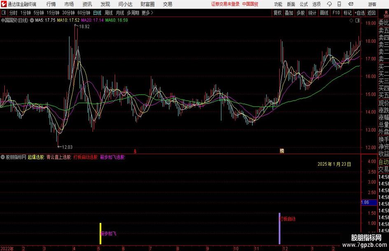Switch to the 5分钟 period tab

(x=39, y=13)
